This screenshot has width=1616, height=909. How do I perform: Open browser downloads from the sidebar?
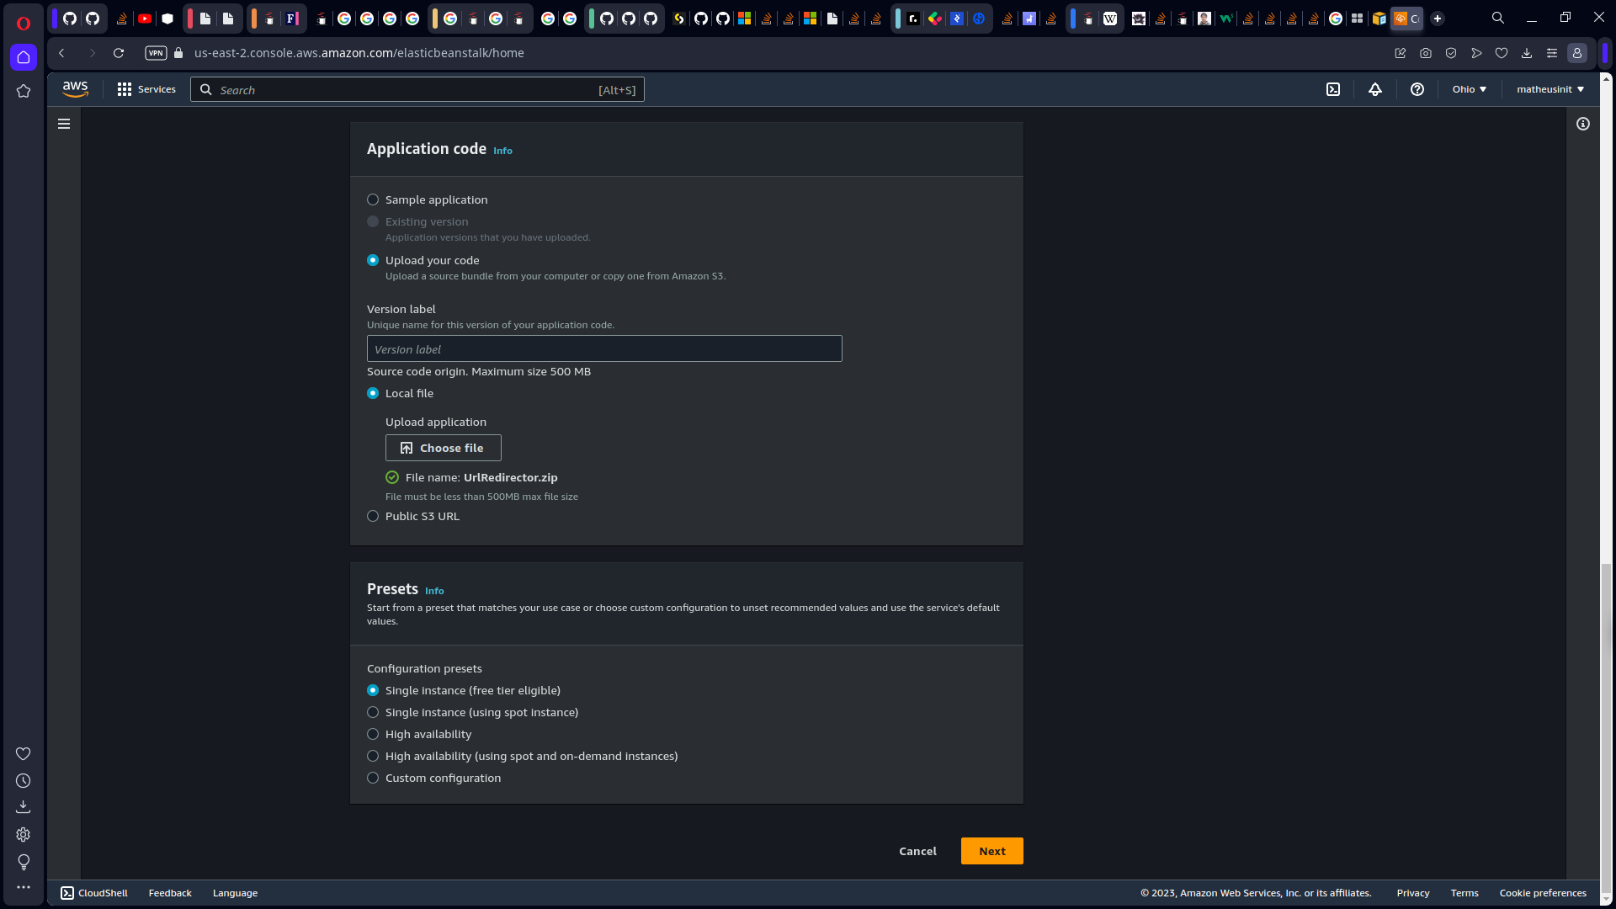[24, 806]
